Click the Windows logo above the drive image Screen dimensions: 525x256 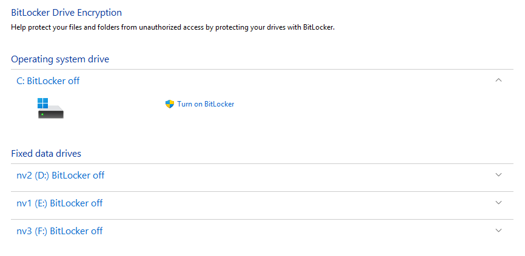[42, 102]
